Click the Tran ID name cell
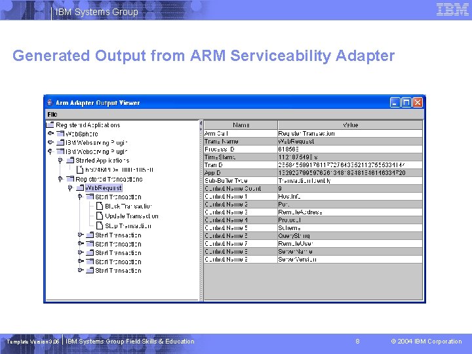The height and width of the screenshot is (354, 472). pyautogui.click(x=241, y=165)
